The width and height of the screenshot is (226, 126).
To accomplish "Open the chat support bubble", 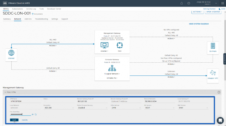I will tap(220, 120).
